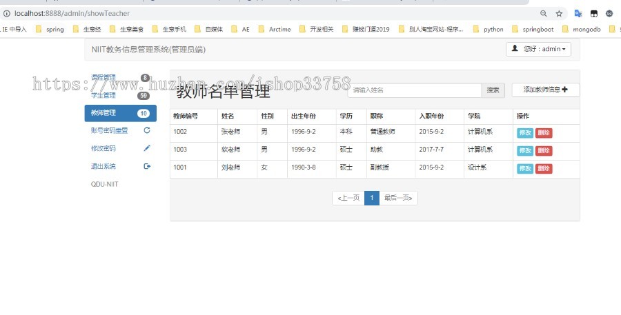Click 修改 for teacher 张老师
This screenshot has height=315, width=621.
525,133
